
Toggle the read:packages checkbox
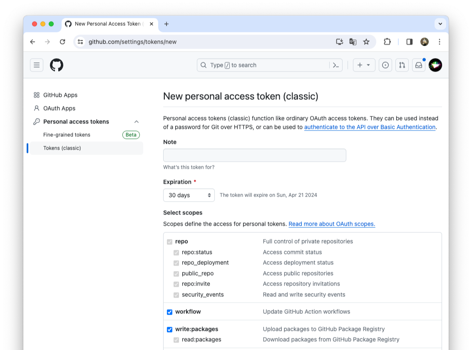[176, 340]
